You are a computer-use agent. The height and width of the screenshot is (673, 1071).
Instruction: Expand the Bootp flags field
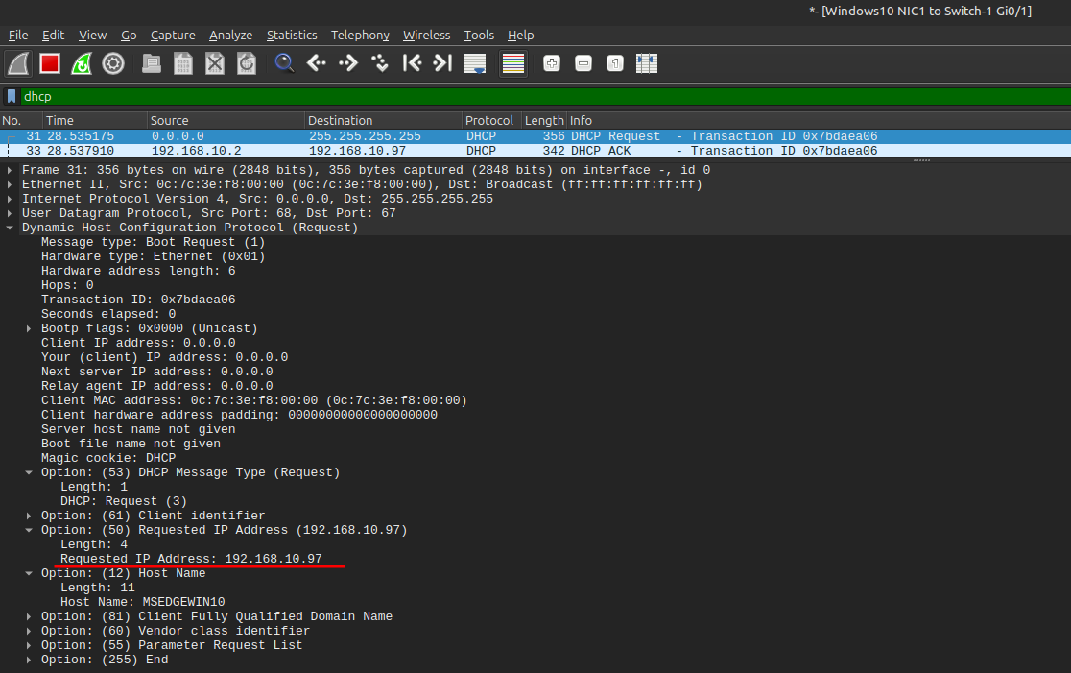click(30, 328)
